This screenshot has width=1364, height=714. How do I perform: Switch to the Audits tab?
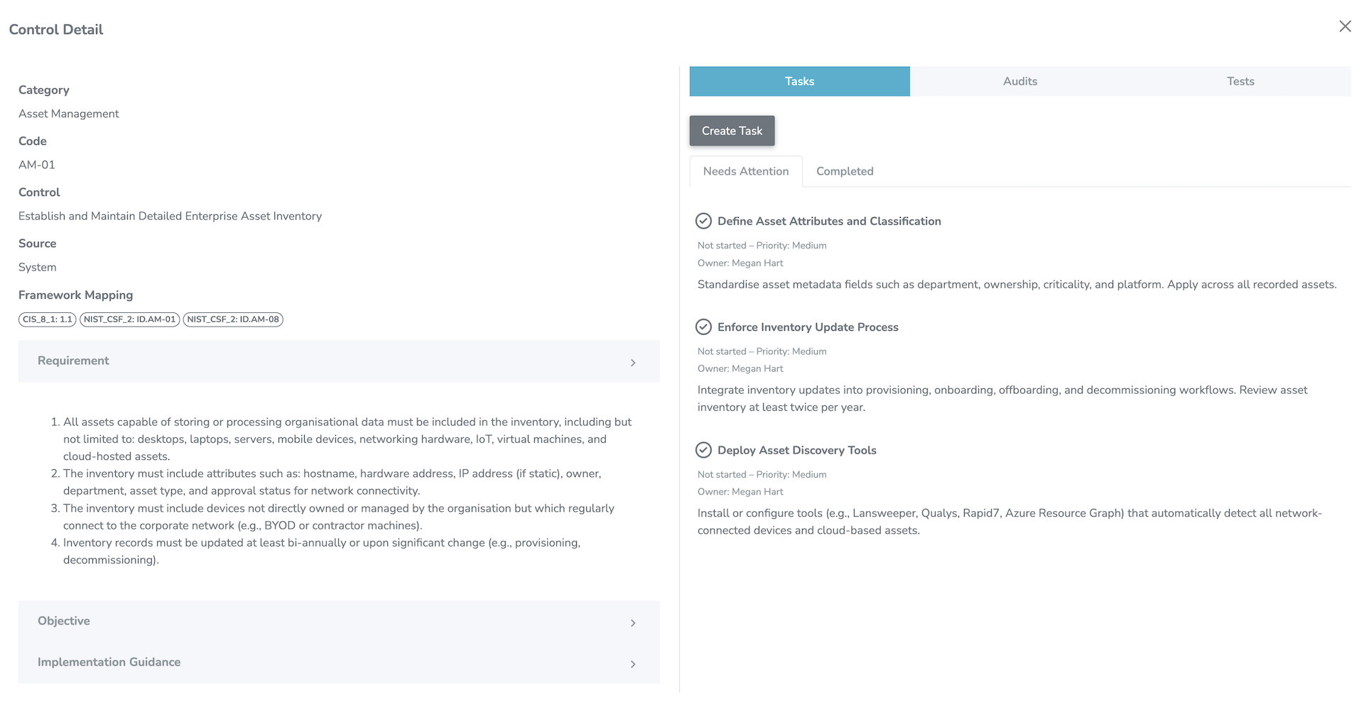pos(1019,82)
